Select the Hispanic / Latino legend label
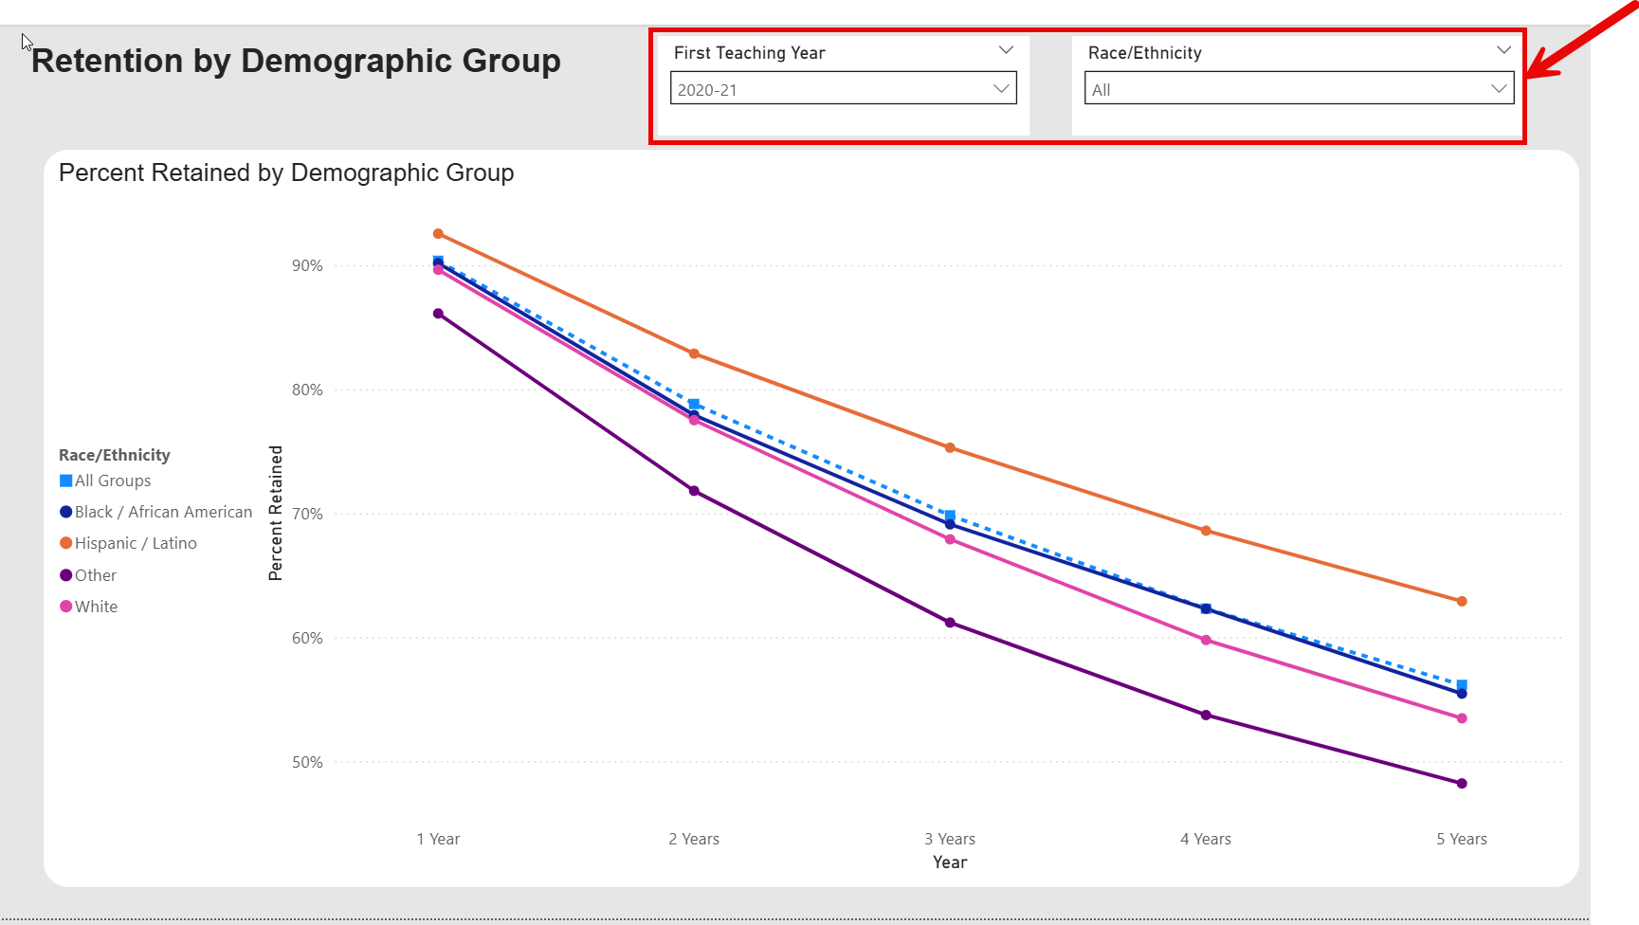The width and height of the screenshot is (1639, 925). coord(136,543)
